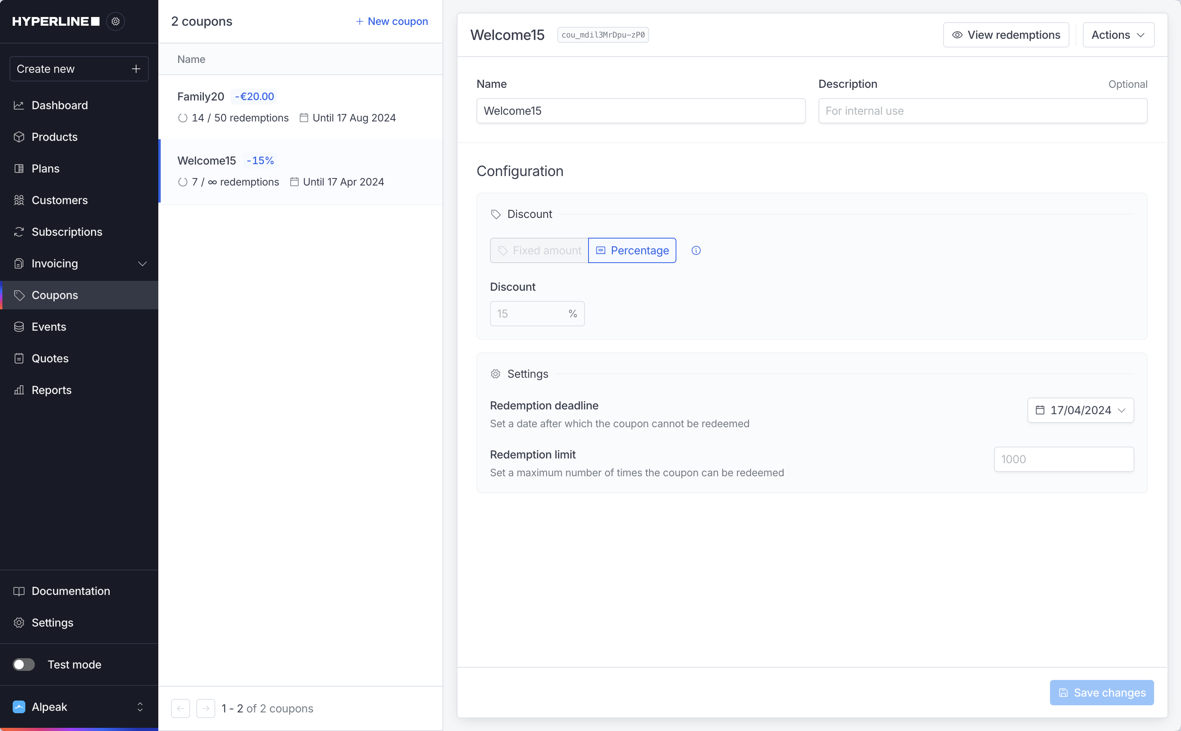Click the Invoicing document icon
Screen dimensions: 1181x731
19,263
